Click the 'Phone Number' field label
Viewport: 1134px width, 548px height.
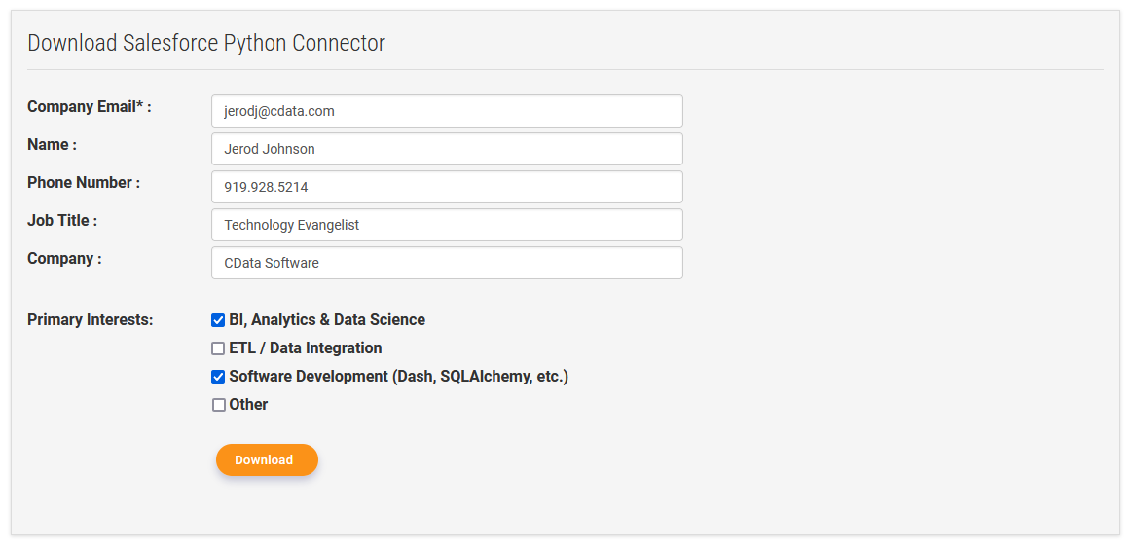click(x=84, y=183)
